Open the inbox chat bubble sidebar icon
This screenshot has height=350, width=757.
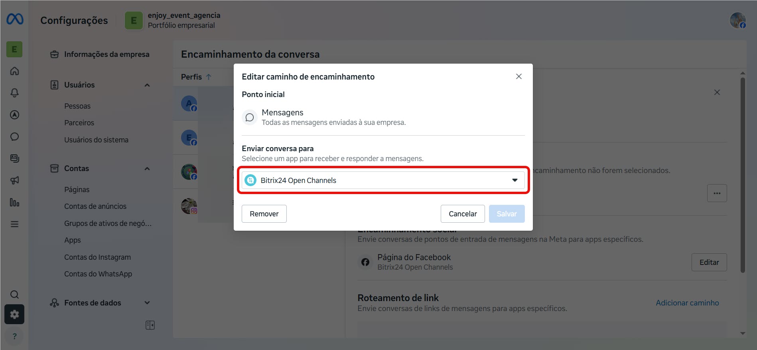pos(14,136)
